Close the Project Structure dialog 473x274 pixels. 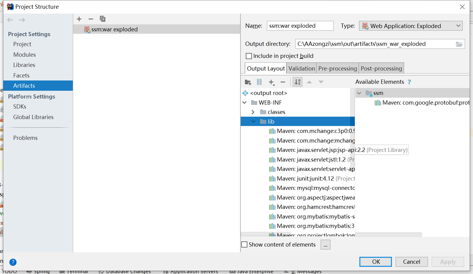click(x=462, y=7)
